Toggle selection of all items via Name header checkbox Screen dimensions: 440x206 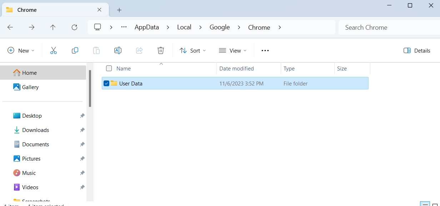coord(109,68)
